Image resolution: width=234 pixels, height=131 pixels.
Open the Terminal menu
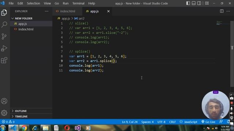78,3
